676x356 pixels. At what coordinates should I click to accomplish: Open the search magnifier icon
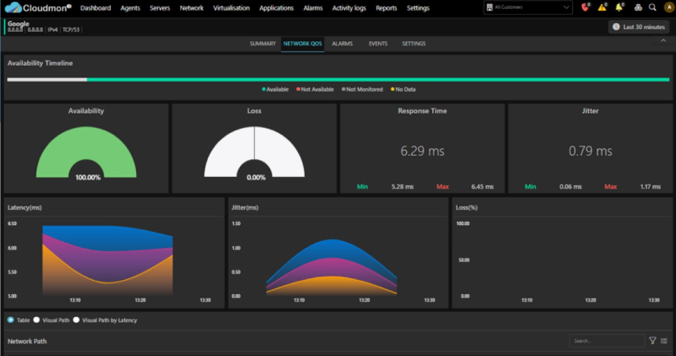(x=652, y=7)
